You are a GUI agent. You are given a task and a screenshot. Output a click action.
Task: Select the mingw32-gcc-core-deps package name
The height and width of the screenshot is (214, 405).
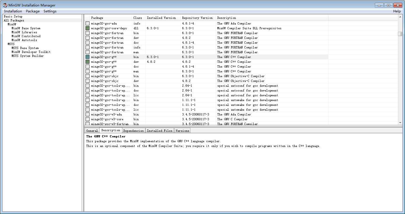pyautogui.click(x=109, y=28)
